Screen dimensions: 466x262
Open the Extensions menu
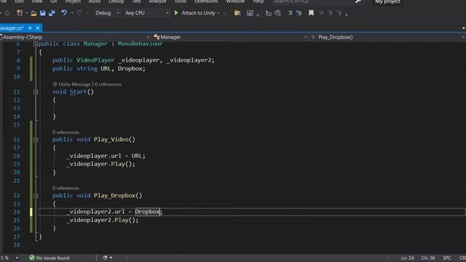pos(206,1)
